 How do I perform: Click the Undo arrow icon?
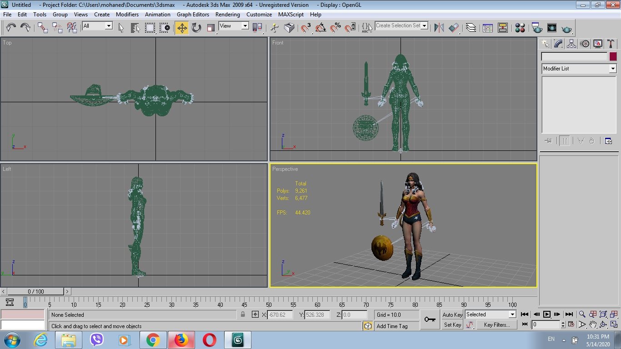[11, 28]
